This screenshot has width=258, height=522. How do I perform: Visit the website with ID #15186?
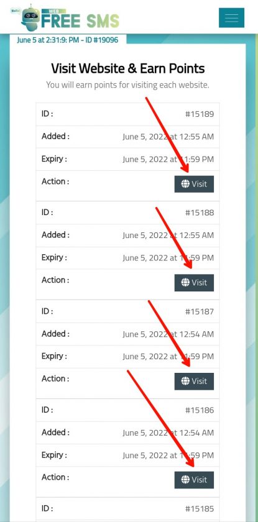(194, 480)
